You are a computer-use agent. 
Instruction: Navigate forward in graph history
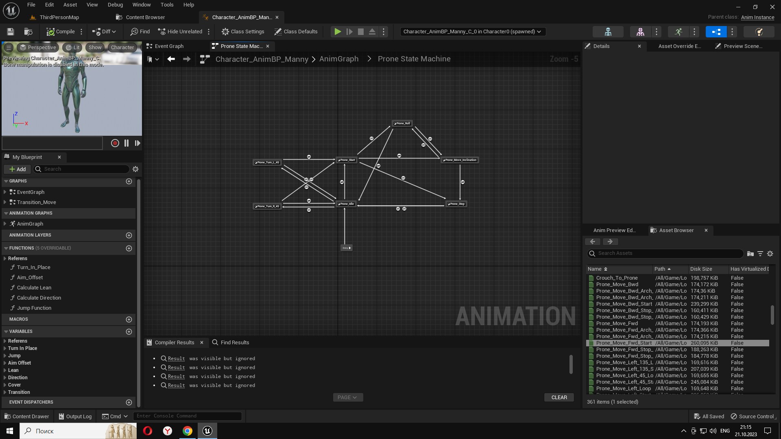[187, 59]
